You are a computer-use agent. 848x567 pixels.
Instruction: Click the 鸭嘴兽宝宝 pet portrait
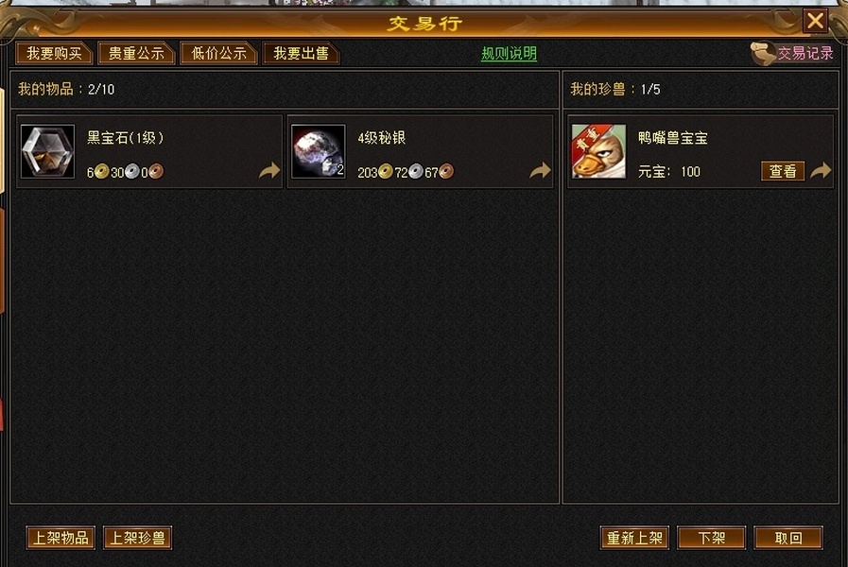(x=598, y=152)
